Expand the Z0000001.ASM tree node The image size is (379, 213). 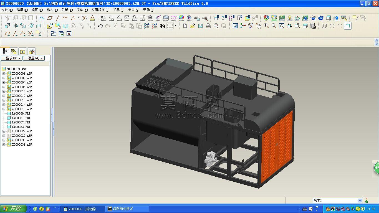(x=4, y=73)
